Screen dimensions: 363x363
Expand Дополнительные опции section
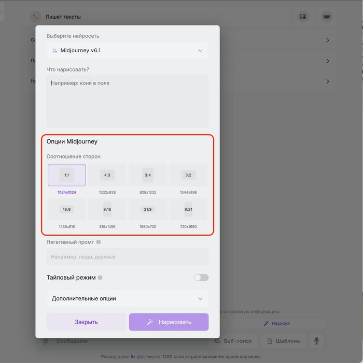pyautogui.click(x=128, y=299)
